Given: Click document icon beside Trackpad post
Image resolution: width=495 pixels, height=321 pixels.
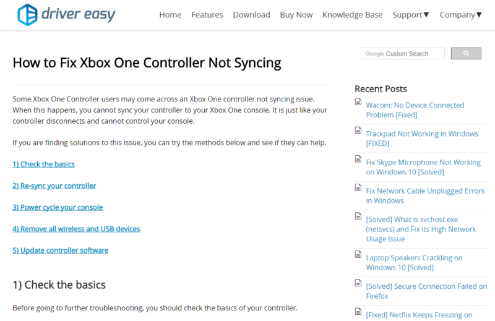Looking at the screenshot, I should 358,130.
